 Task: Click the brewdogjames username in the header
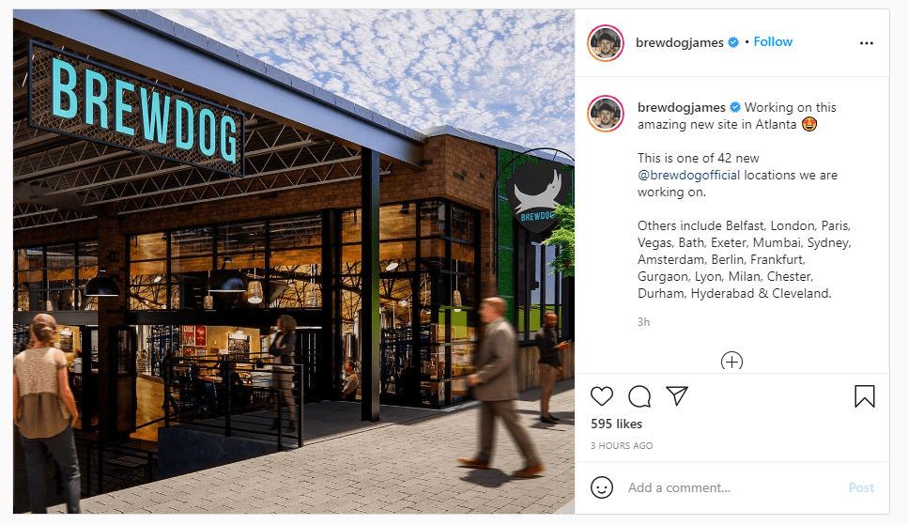[x=679, y=42]
